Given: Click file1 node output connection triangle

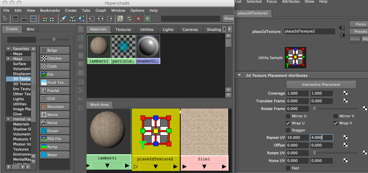Looking at the screenshot, I should [224, 167].
